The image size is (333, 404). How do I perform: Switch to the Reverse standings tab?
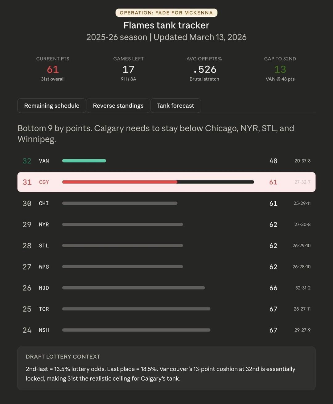click(x=118, y=106)
